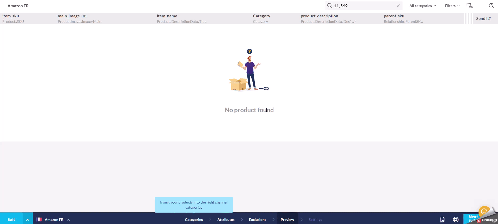Open the column visibility eye icon

[x=469, y=6]
